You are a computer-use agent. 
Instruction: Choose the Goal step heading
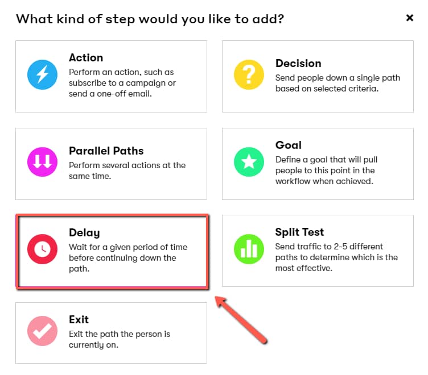288,145
